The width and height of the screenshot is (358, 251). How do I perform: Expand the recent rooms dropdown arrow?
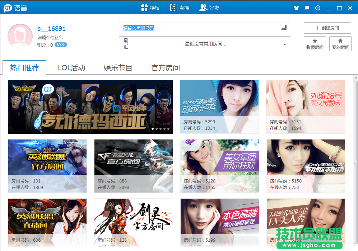pos(285,44)
